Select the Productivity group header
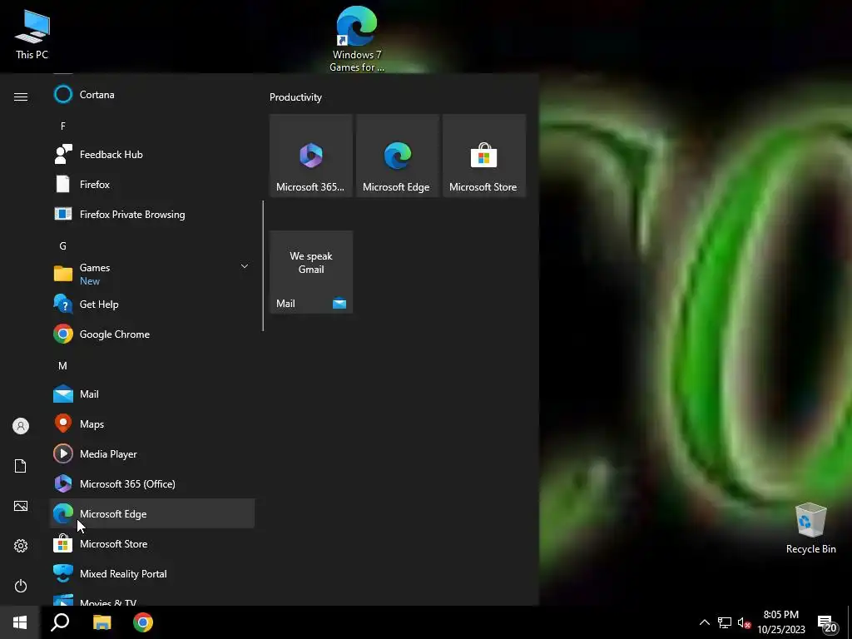 point(295,97)
